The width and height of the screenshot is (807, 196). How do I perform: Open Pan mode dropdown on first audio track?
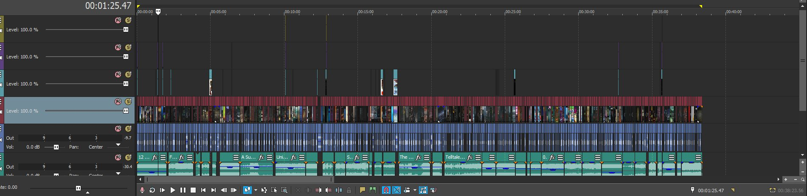(118, 145)
